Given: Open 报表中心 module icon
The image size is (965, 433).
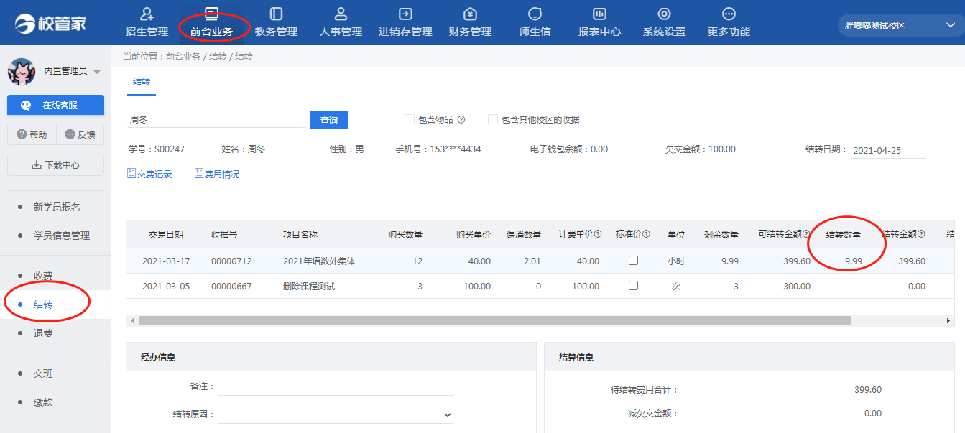Looking at the screenshot, I should point(599,14).
